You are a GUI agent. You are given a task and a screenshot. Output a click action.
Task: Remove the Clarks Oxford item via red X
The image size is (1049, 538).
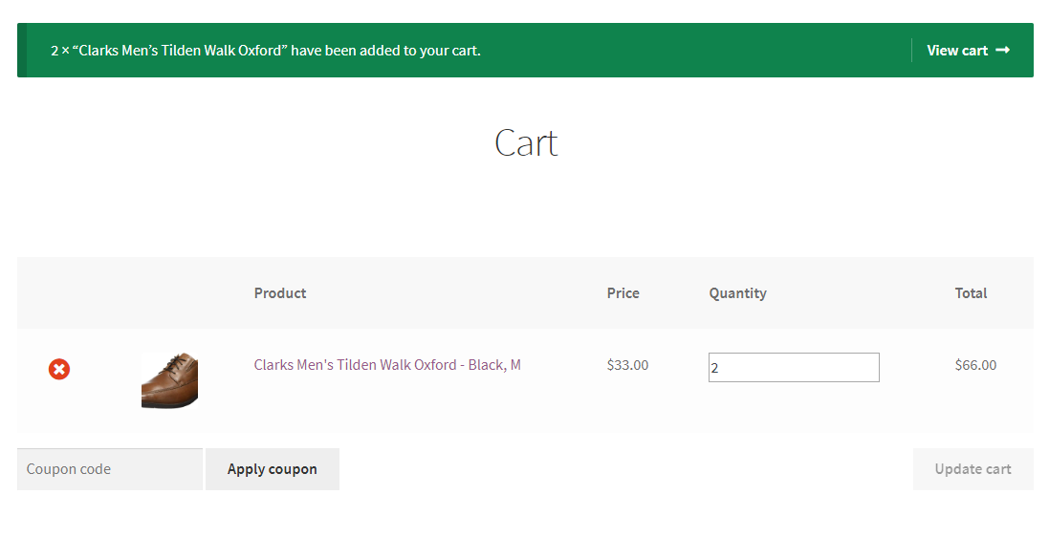click(x=59, y=369)
